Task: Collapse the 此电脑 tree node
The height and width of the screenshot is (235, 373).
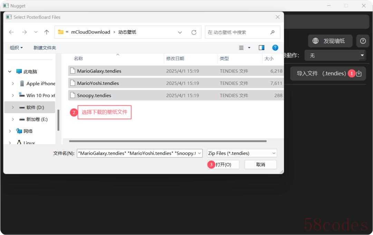Action: (10, 72)
